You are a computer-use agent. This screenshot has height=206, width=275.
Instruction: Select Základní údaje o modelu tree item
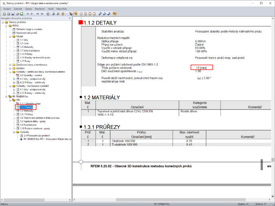[x=29, y=29]
